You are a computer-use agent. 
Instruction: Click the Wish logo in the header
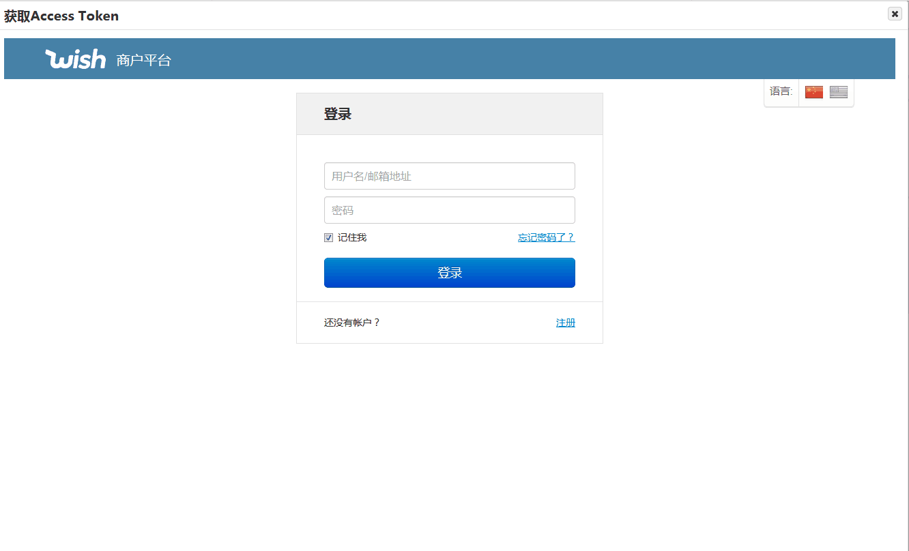click(76, 59)
